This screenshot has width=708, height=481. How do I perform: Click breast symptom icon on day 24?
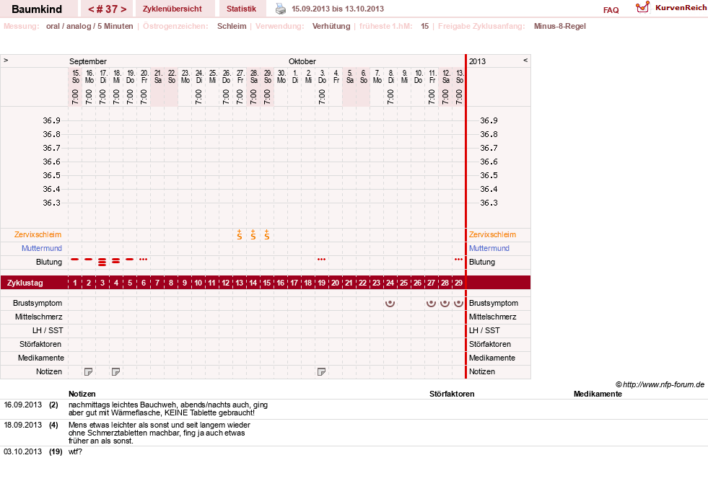pos(390,303)
